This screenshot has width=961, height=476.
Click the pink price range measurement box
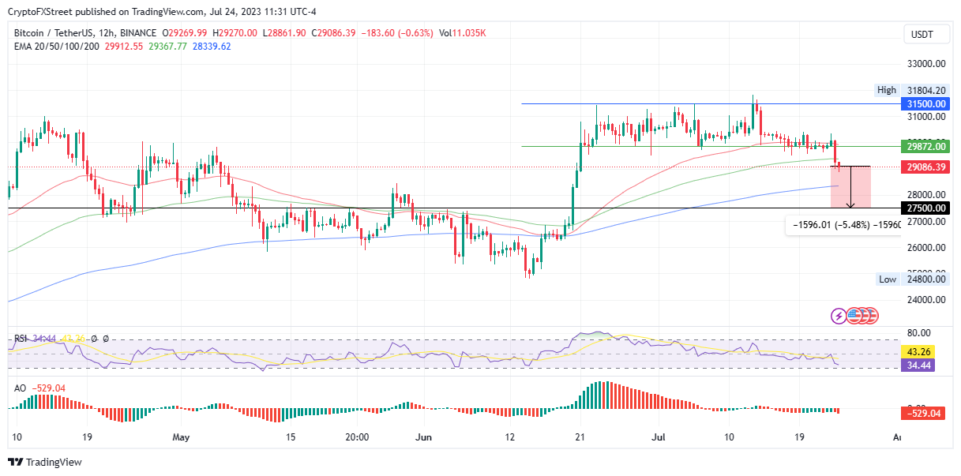click(x=861, y=187)
